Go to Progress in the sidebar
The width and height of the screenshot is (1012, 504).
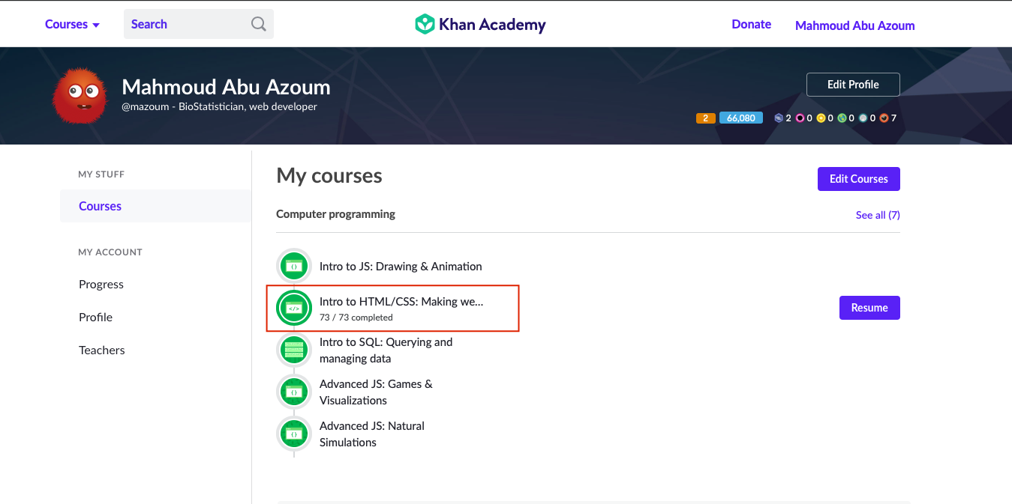tap(101, 284)
